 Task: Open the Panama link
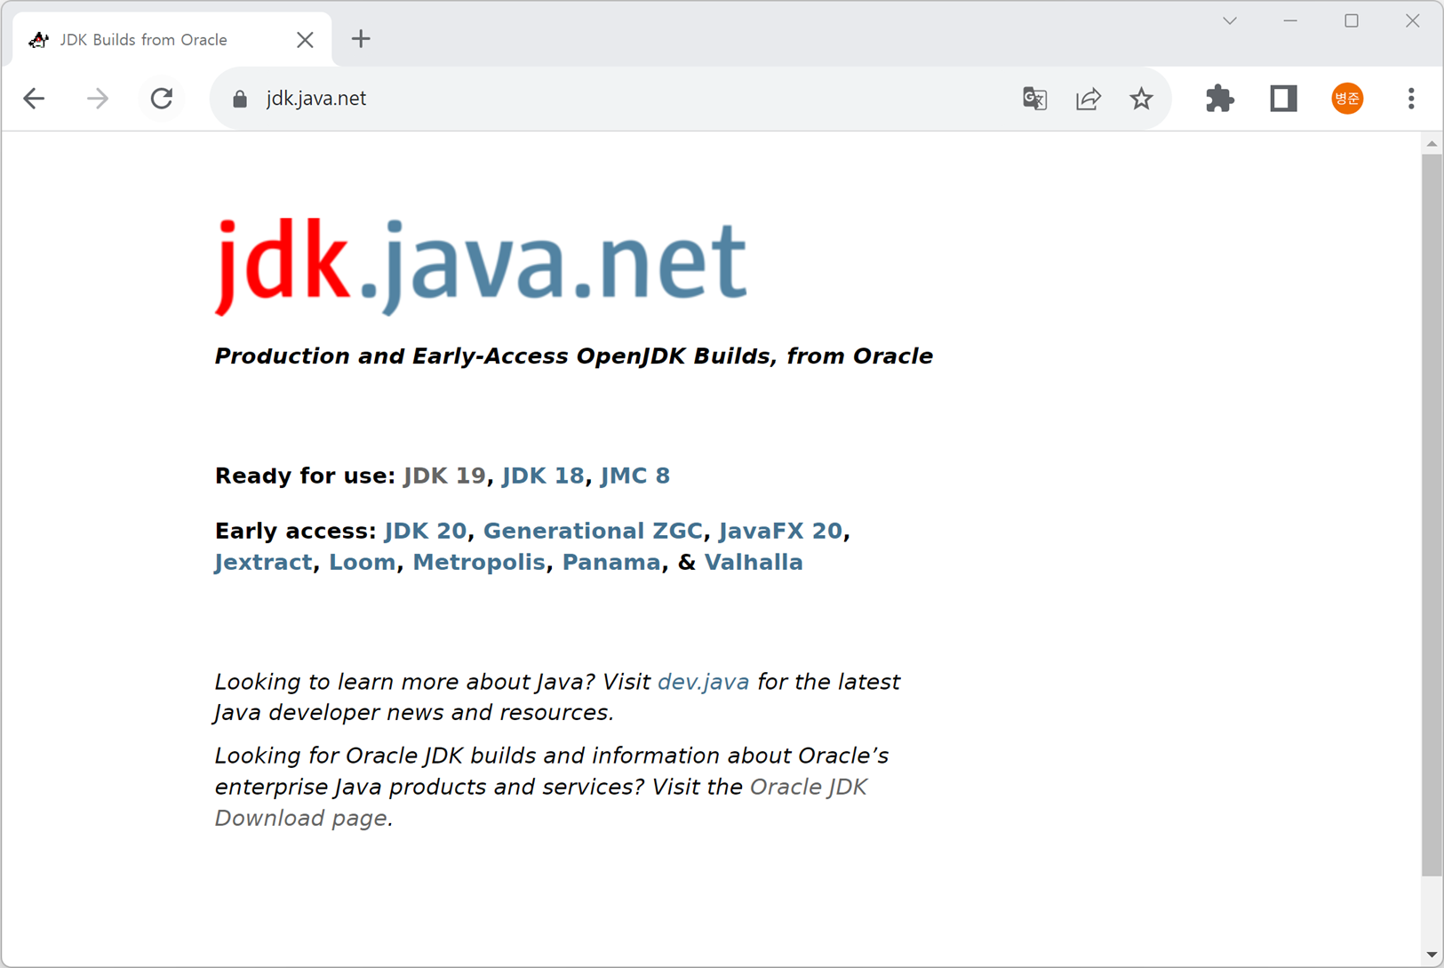(x=611, y=563)
